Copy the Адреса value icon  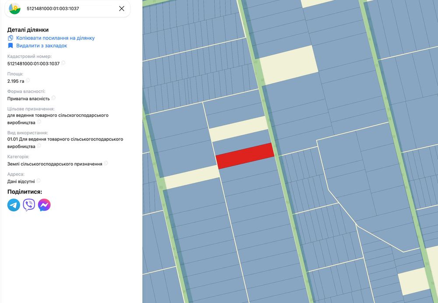[x=39, y=181]
